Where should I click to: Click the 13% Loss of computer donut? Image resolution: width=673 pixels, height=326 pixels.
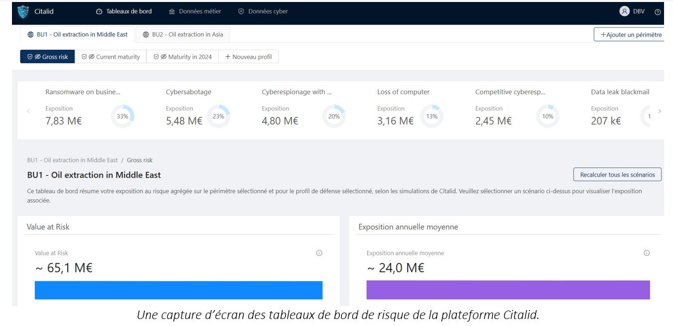(x=431, y=116)
